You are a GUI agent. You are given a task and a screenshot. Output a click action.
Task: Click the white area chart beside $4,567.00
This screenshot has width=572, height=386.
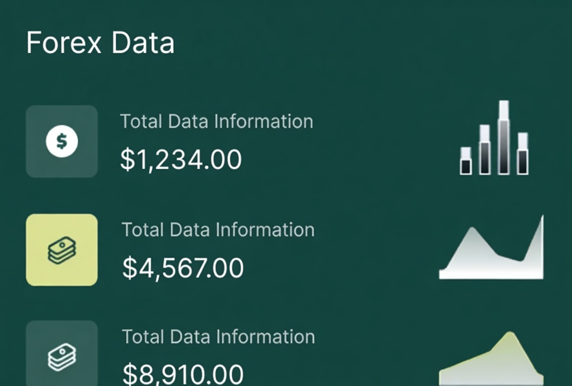tap(491, 251)
